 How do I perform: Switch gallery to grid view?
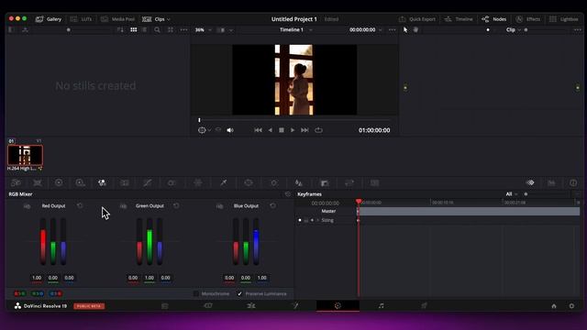[x=133, y=29]
